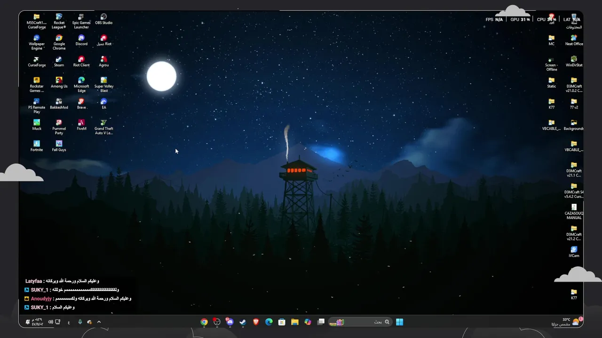Open Steam from the taskbar
The height and width of the screenshot is (338, 602).
click(243, 322)
